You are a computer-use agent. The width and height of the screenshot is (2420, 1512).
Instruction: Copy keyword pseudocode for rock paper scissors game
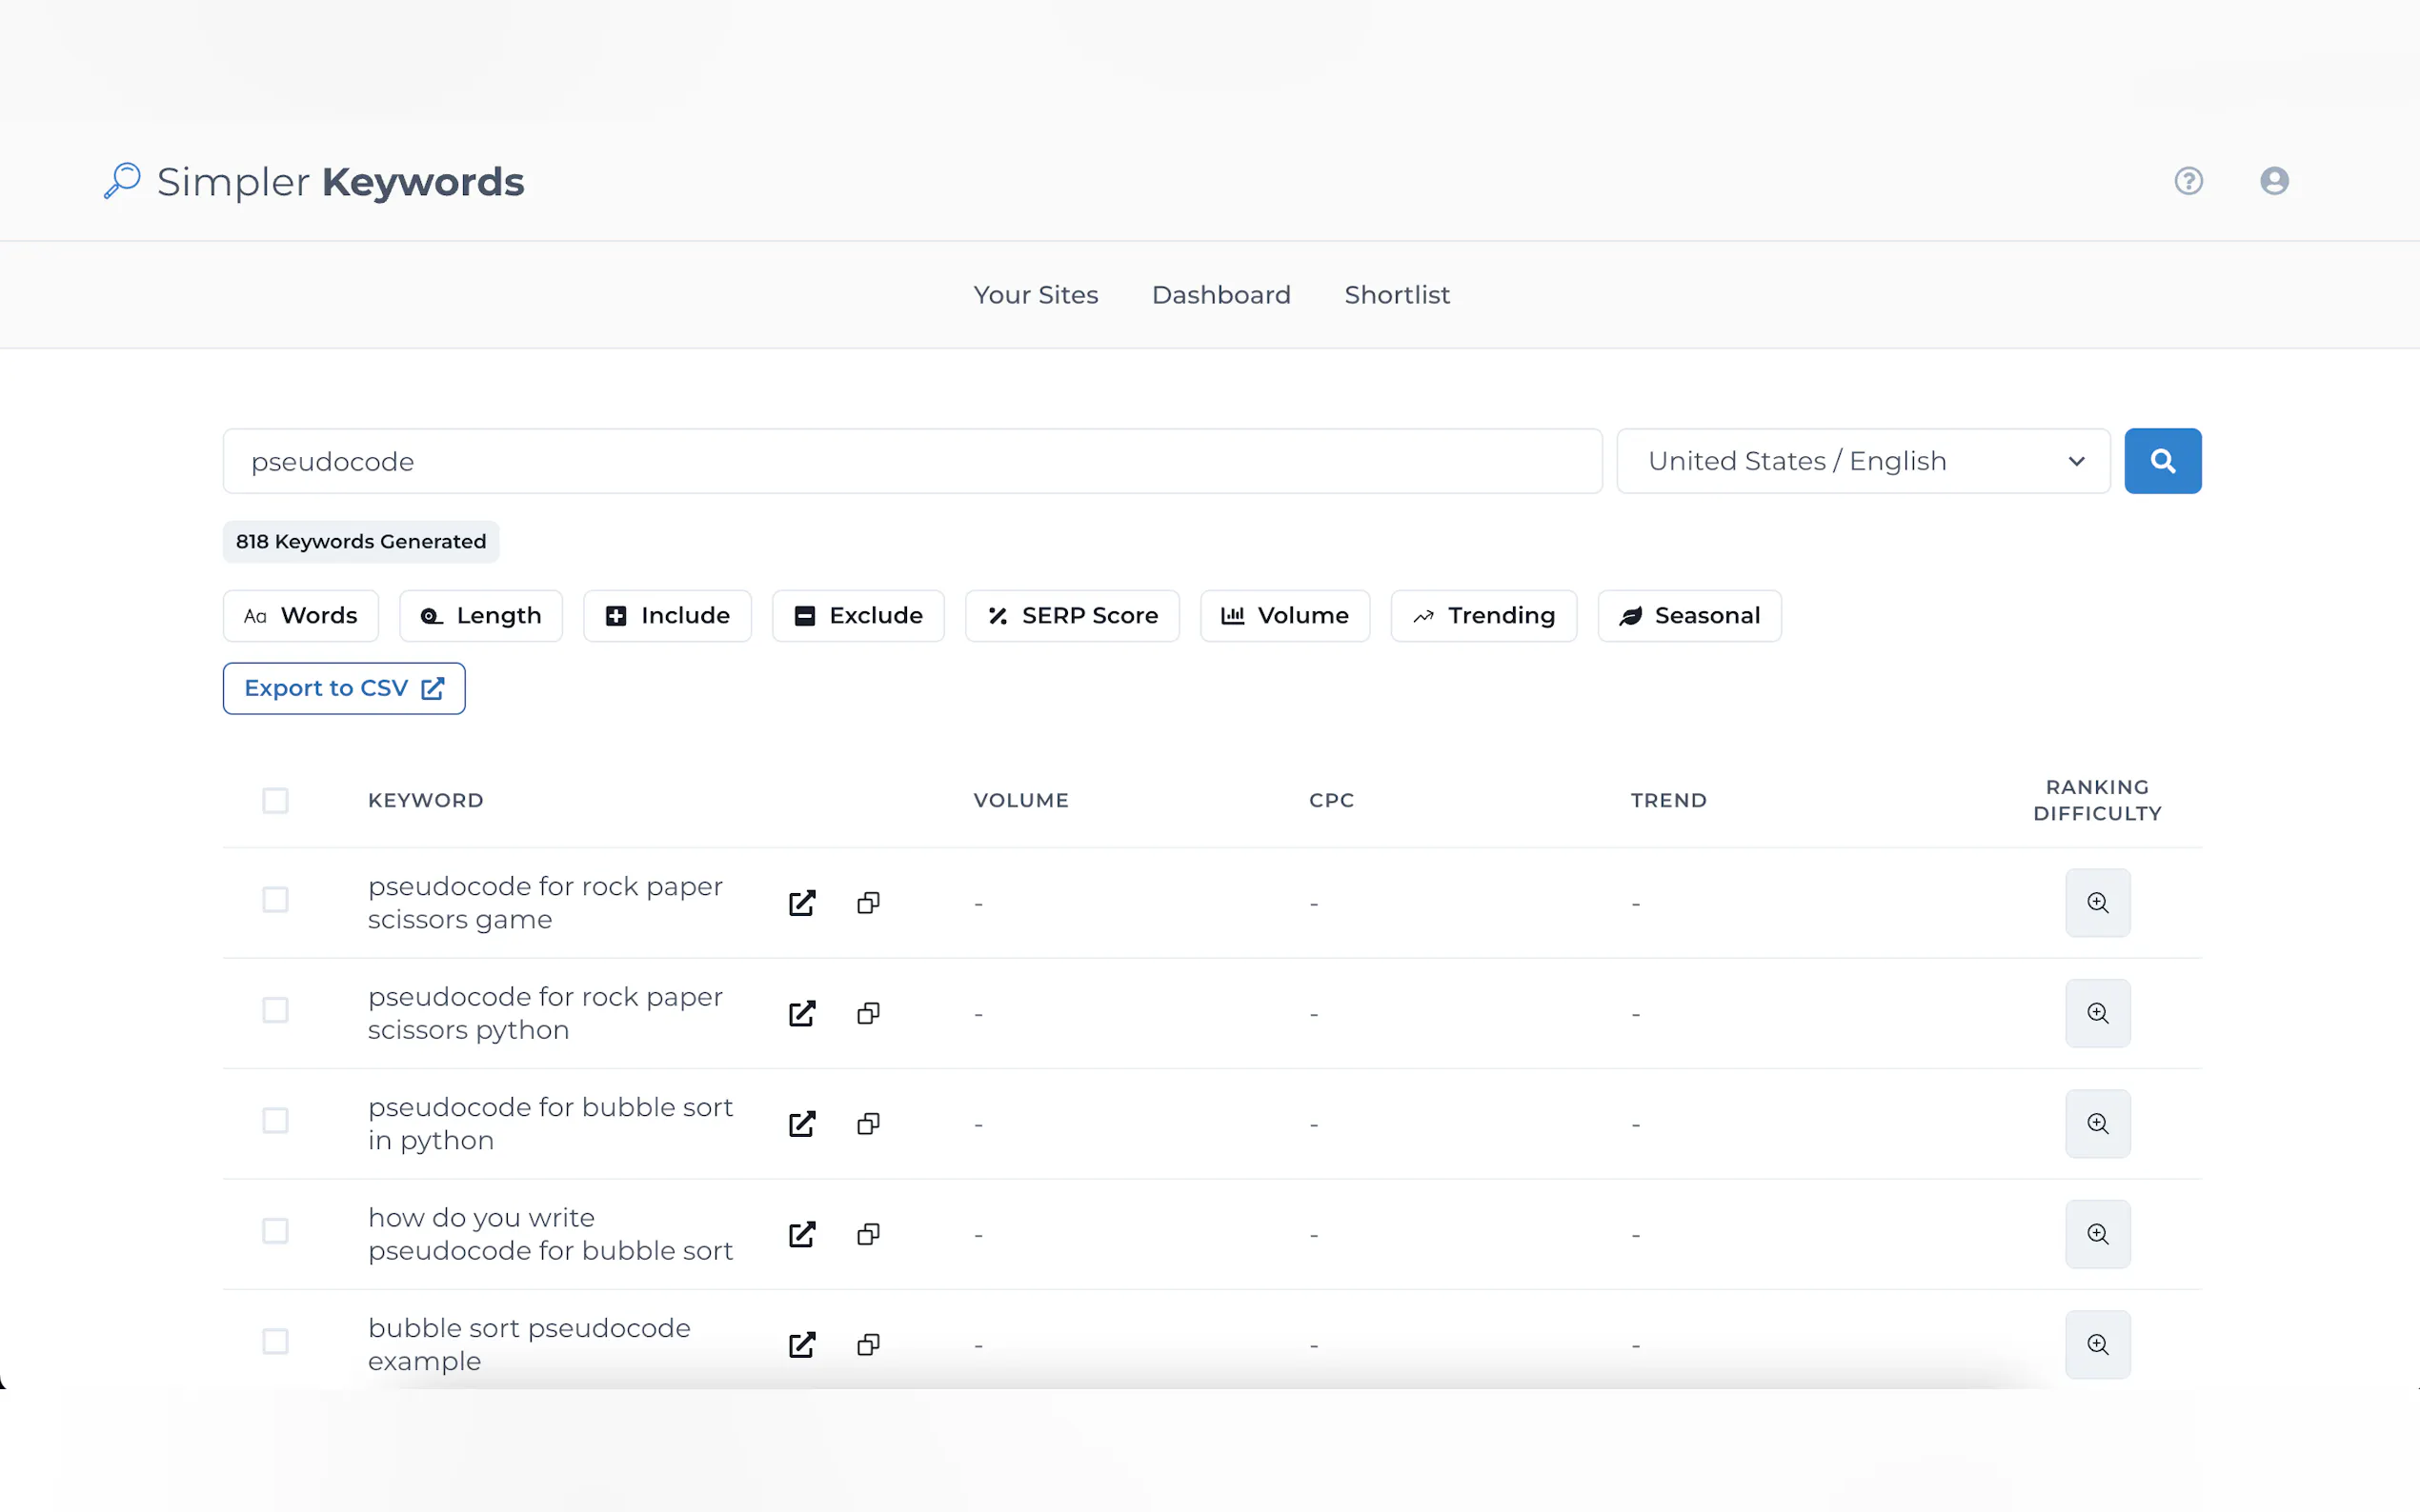868,903
